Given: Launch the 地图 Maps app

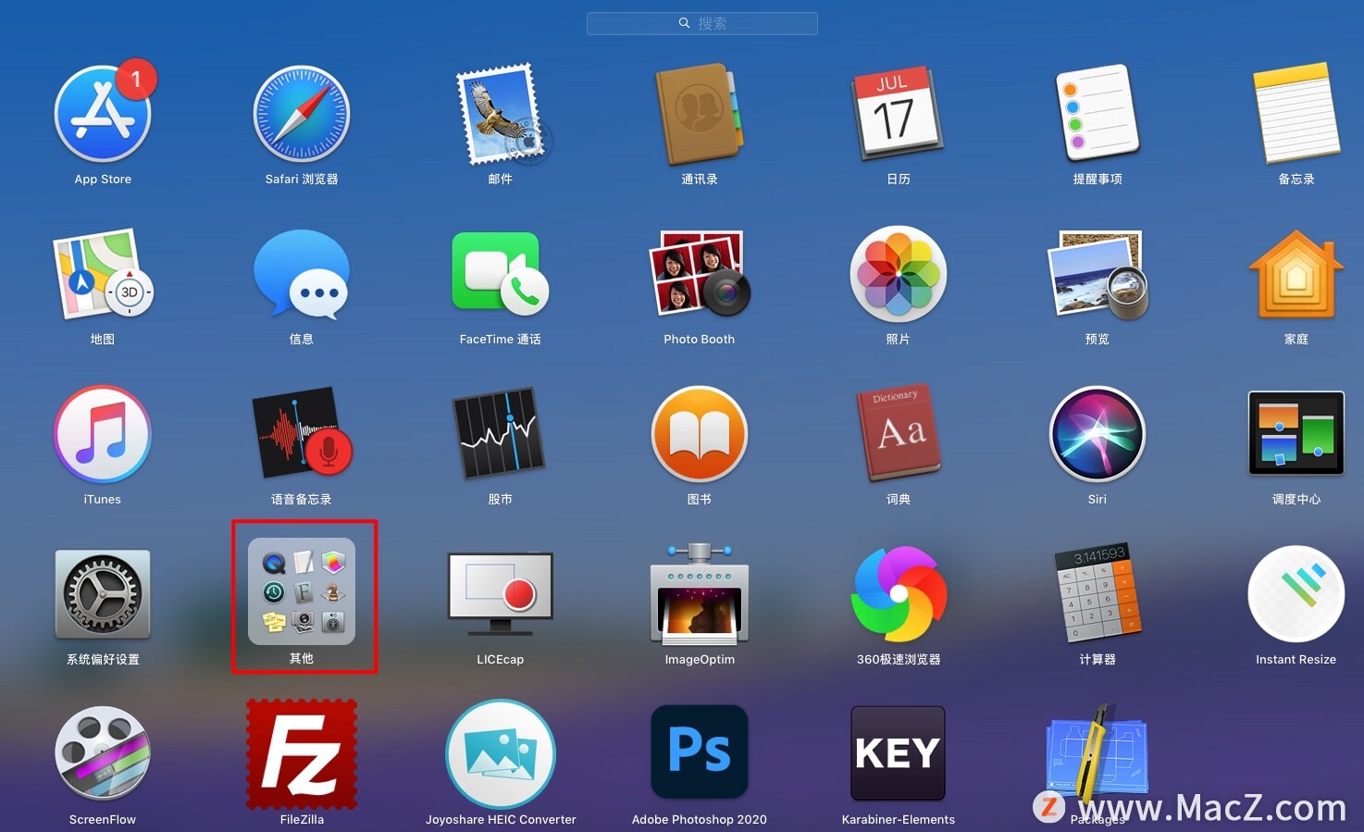Looking at the screenshot, I should point(103,274).
